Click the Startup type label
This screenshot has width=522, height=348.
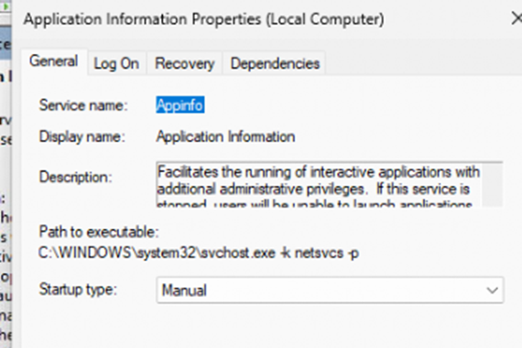click(x=78, y=289)
